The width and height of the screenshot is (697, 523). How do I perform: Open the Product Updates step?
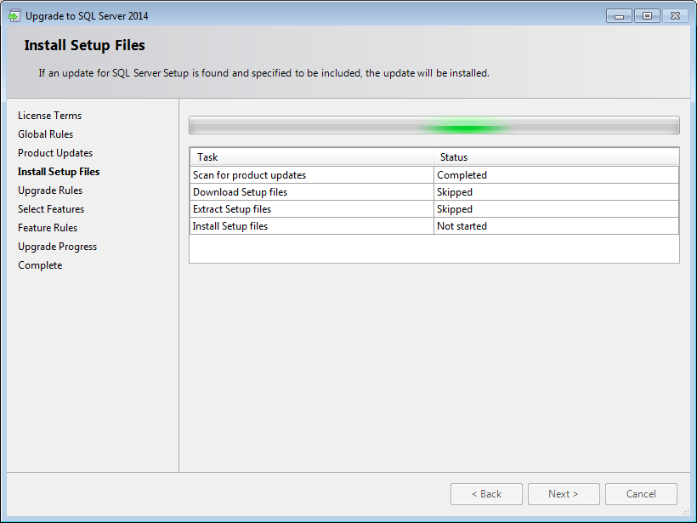55,153
